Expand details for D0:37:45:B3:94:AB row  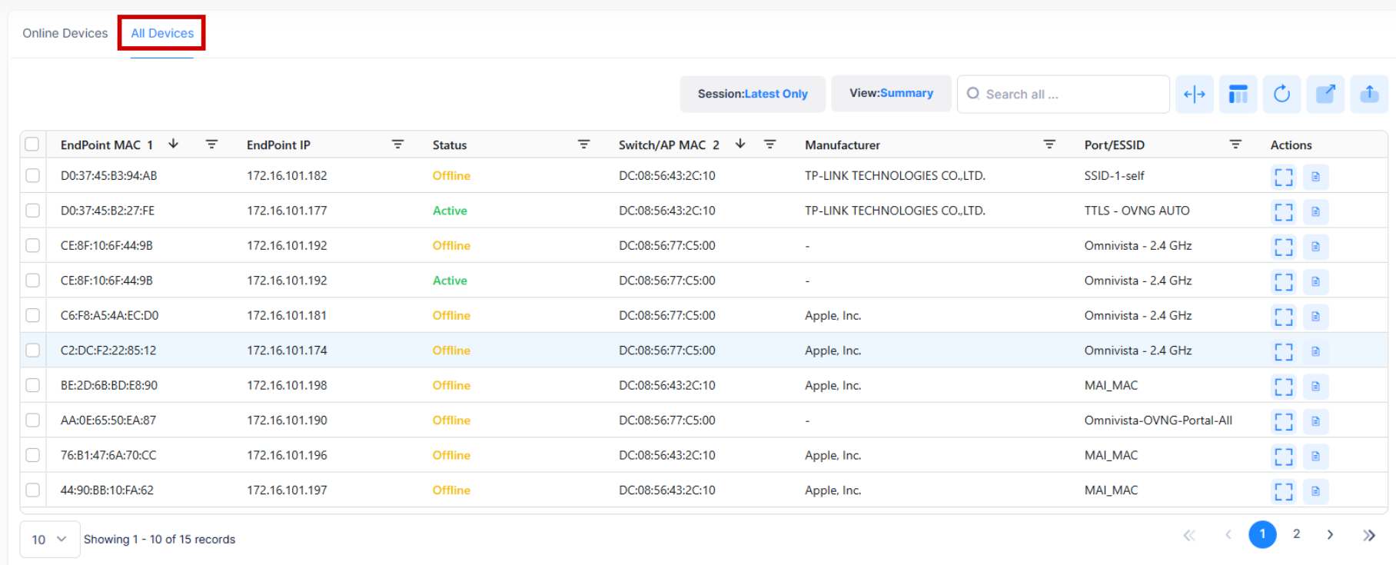pyautogui.click(x=1283, y=177)
